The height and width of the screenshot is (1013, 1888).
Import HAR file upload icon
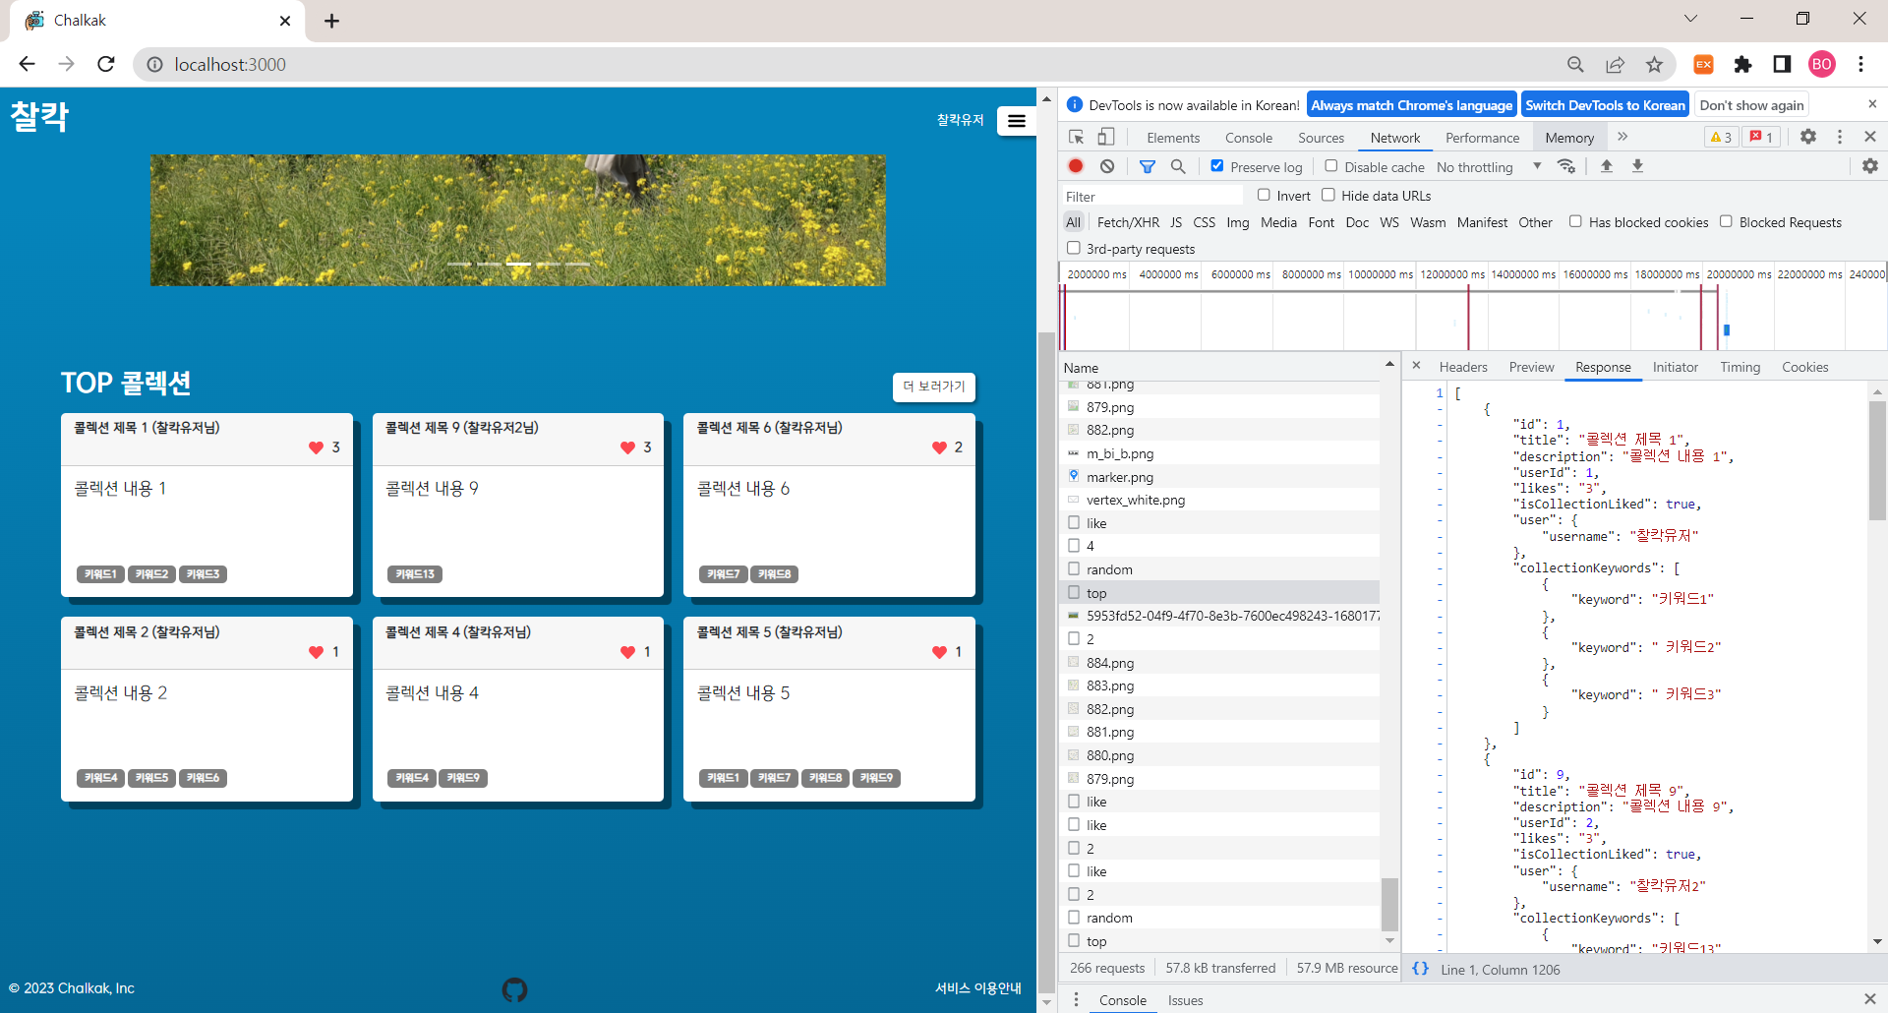[x=1607, y=166]
